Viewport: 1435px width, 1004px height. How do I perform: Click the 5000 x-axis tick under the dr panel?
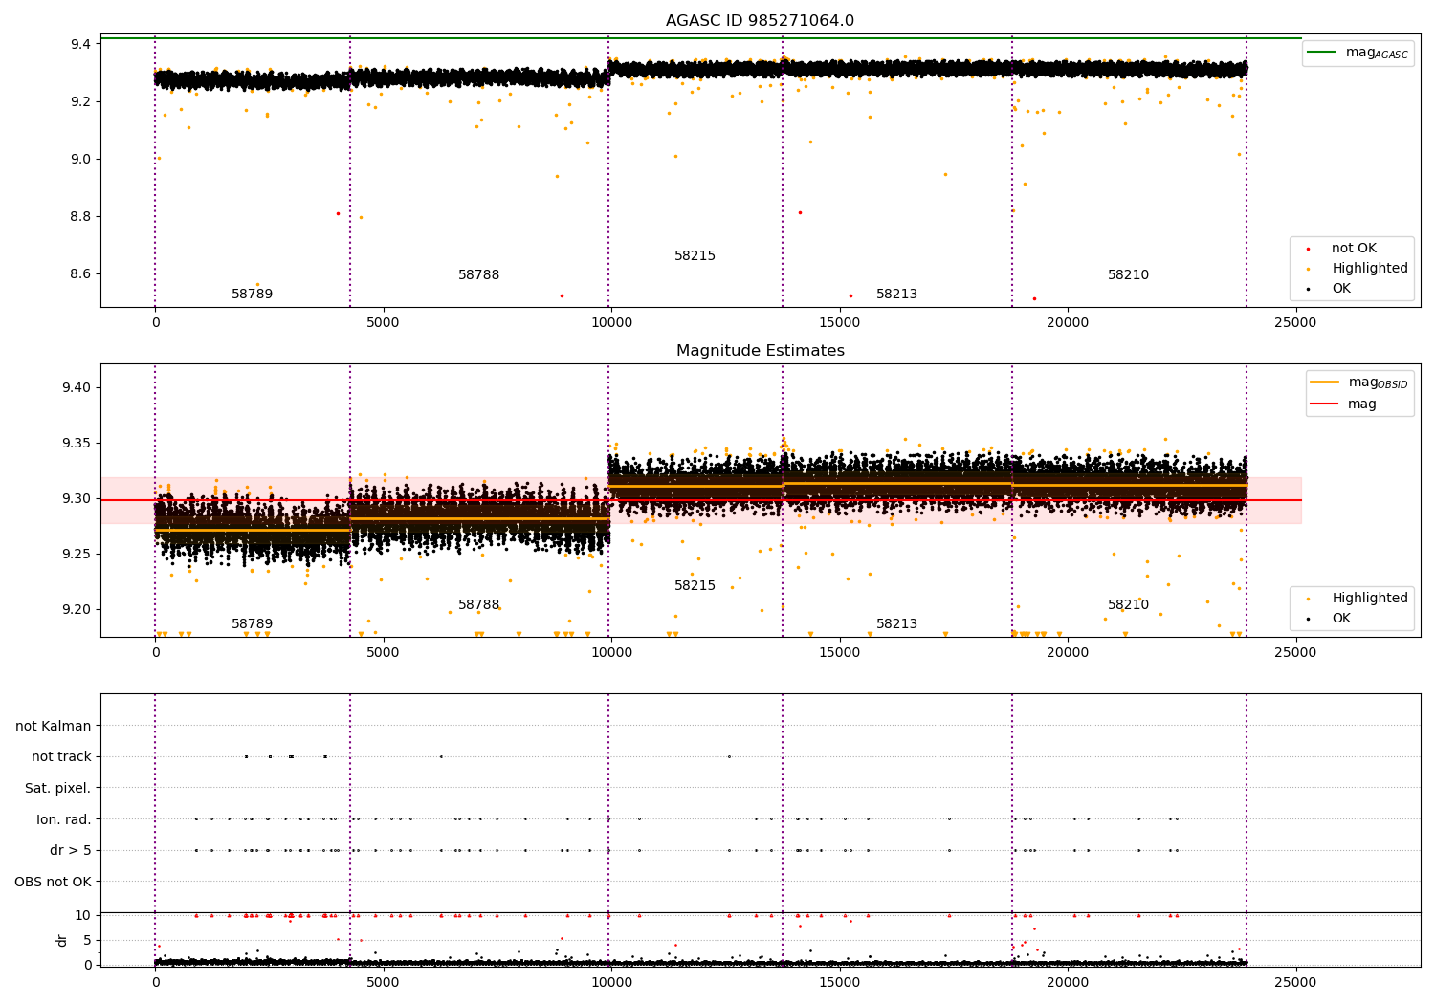point(384,982)
